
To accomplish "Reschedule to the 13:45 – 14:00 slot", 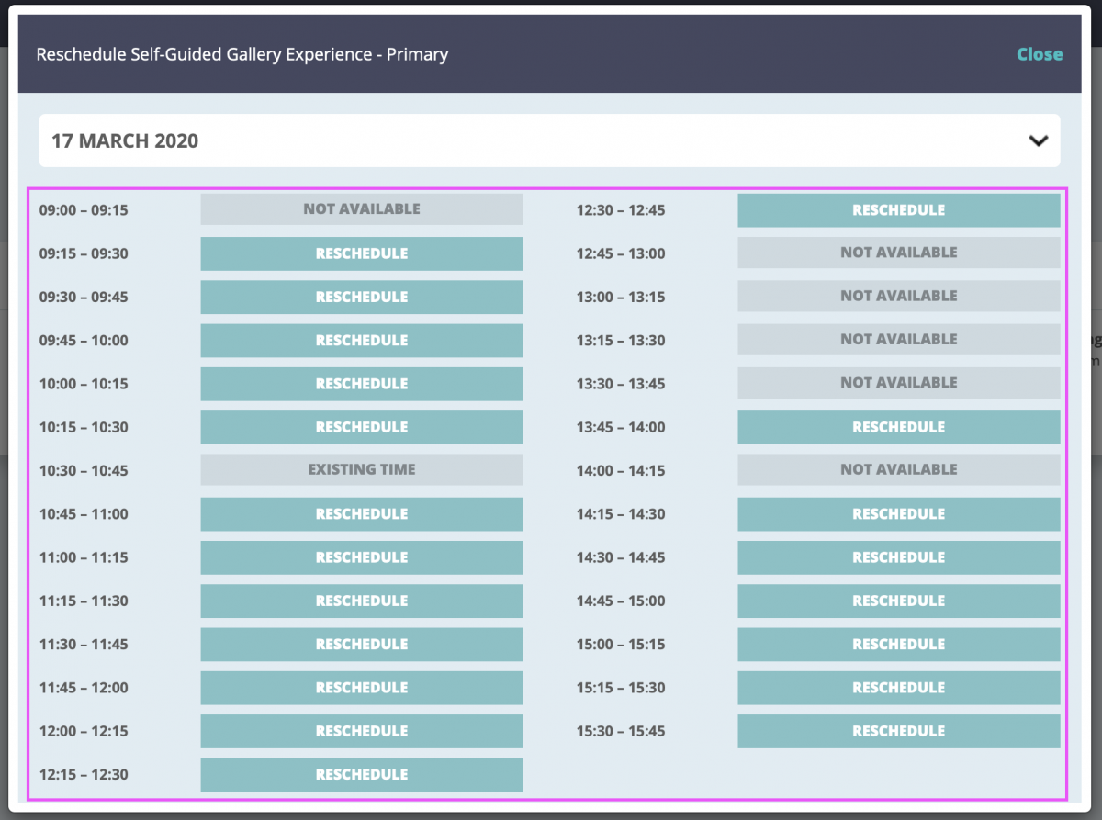I will click(899, 427).
